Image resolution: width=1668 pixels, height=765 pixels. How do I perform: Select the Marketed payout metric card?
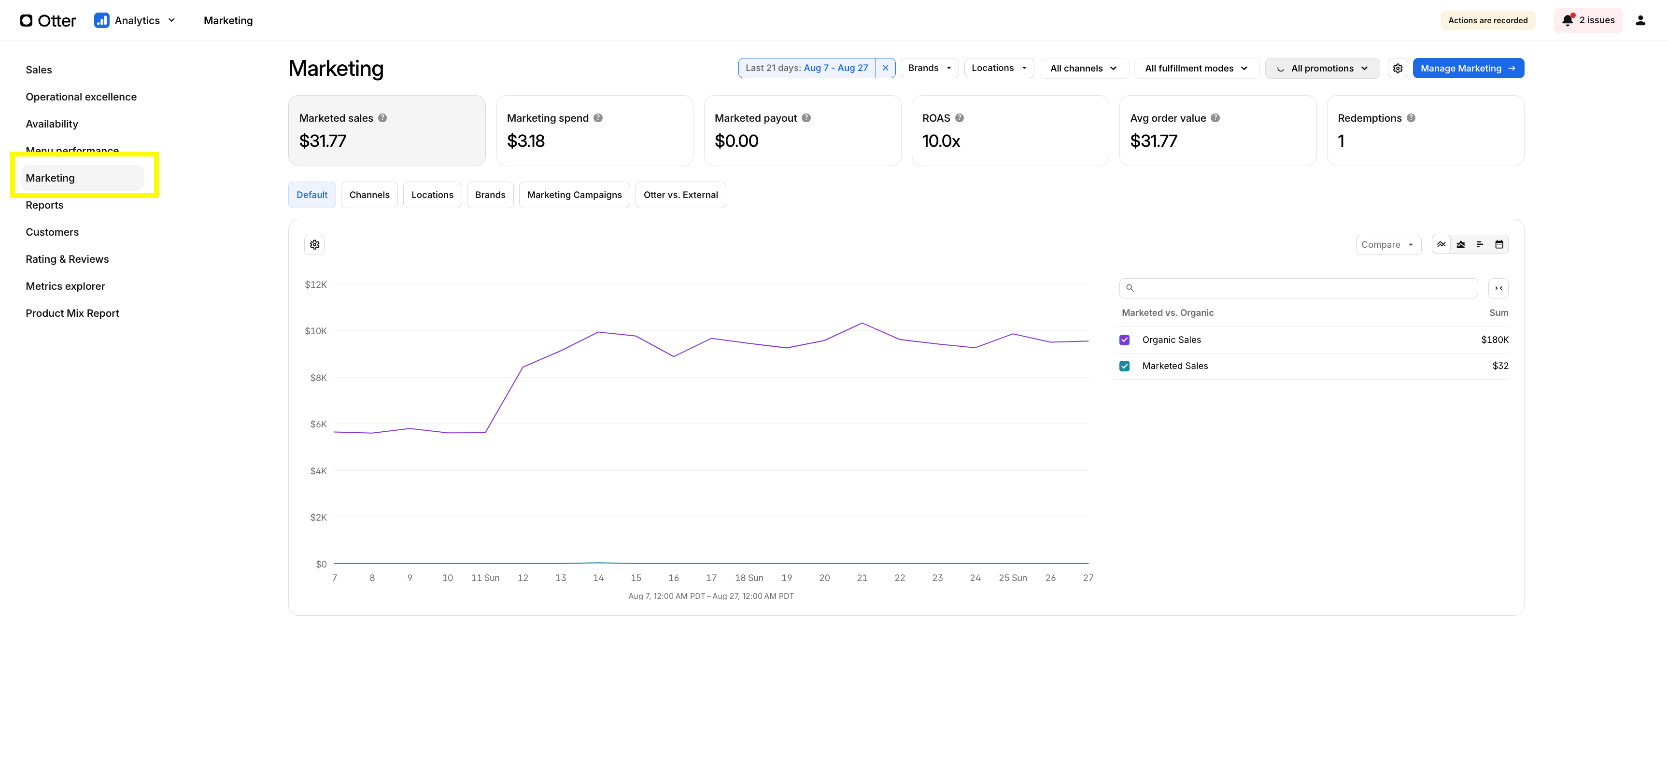(802, 131)
